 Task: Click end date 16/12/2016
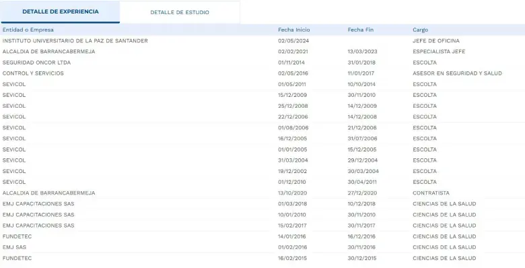(361, 236)
